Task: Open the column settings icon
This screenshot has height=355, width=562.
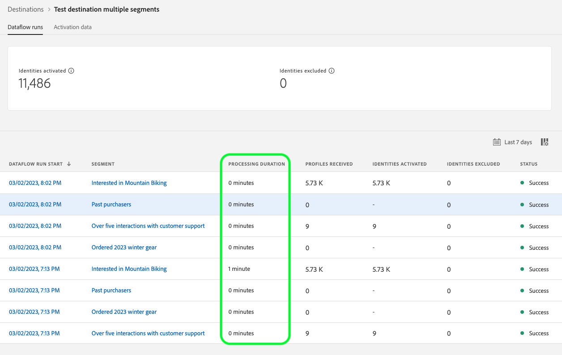Action: (x=545, y=142)
